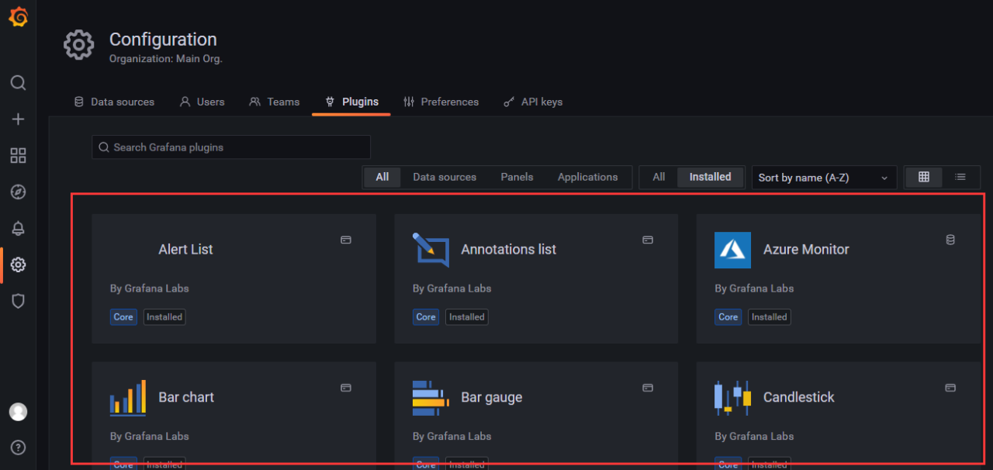
Task: Click Installed badge on Azure Monitor card
Action: 770,316
